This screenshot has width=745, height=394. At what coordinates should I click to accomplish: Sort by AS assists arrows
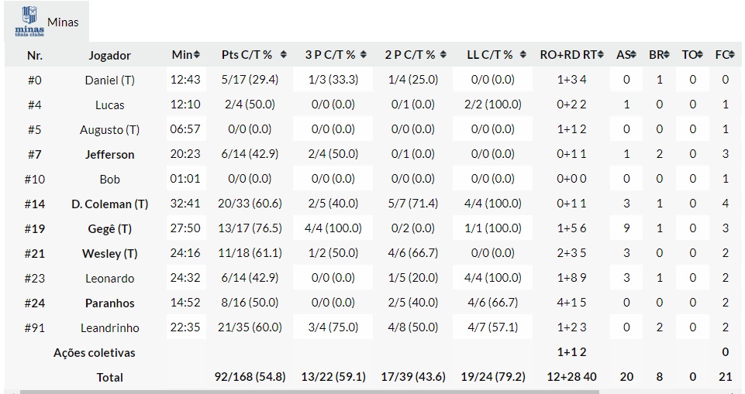point(634,55)
